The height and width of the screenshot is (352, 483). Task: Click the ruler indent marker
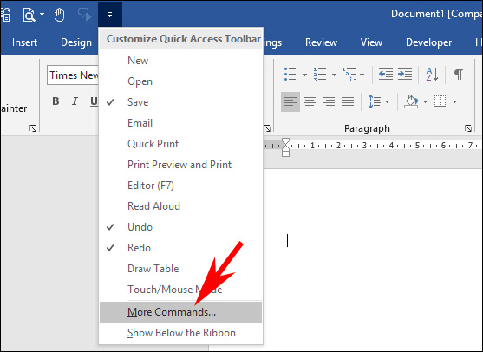pyautogui.click(x=285, y=147)
